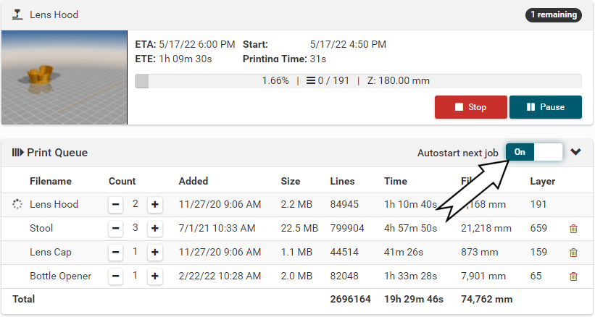Click the print progress bar

(x=358, y=81)
